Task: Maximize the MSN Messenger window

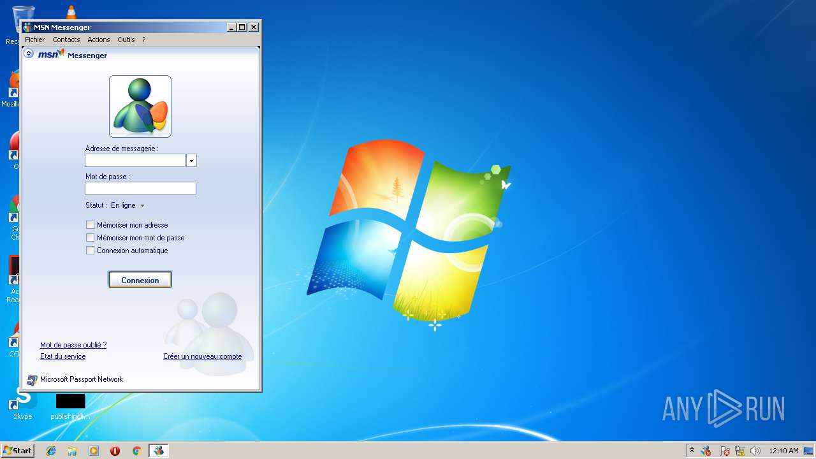Action: point(242,27)
